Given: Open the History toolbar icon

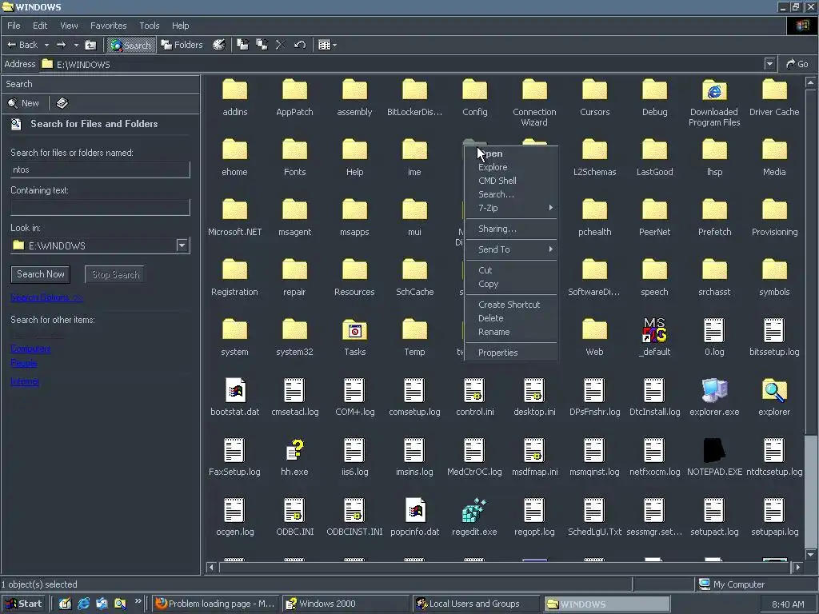Looking at the screenshot, I should (219, 45).
